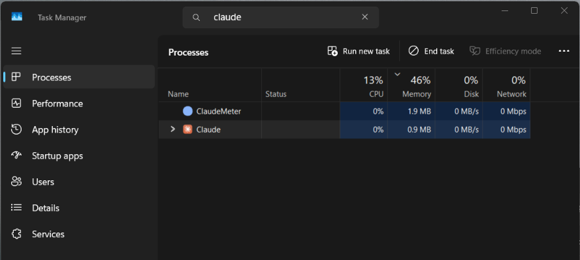The height and width of the screenshot is (260, 580).
Task: Click End task button
Action: (x=431, y=51)
